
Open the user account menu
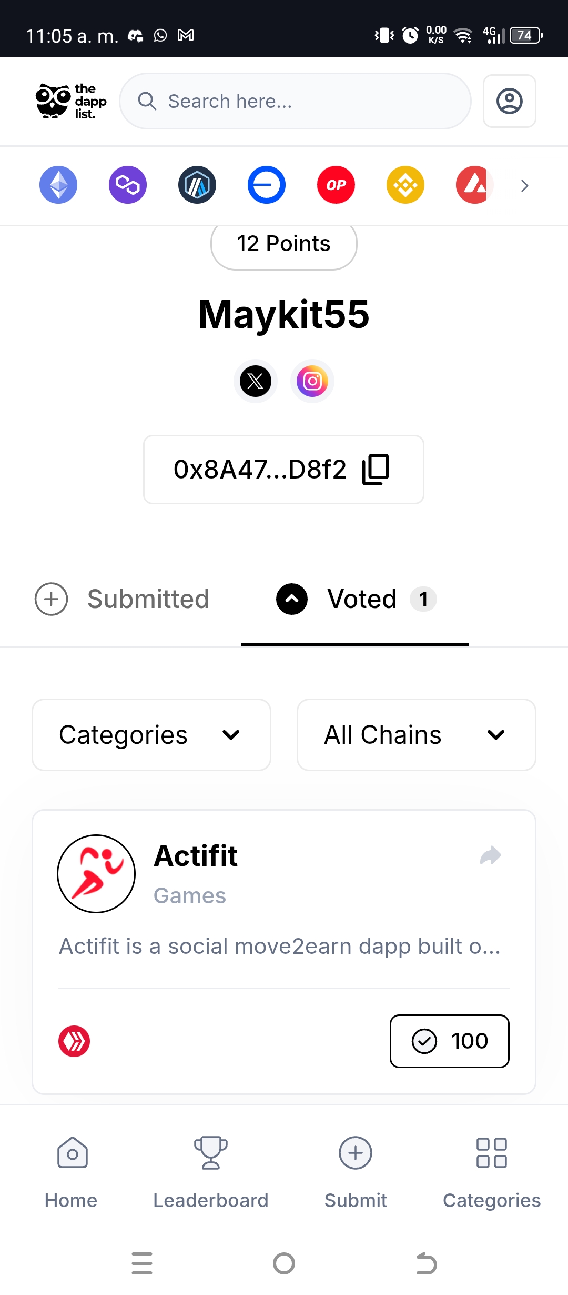coord(510,101)
